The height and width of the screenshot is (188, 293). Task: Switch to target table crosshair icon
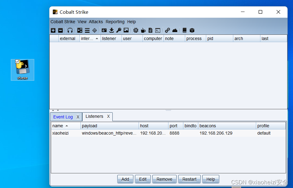tap(94, 30)
